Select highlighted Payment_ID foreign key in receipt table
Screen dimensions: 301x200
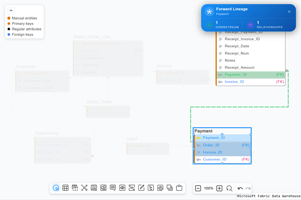251,74
